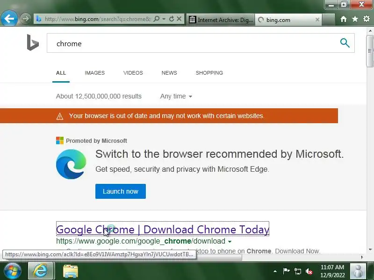Show hidden tray icons arrow

tap(275, 271)
